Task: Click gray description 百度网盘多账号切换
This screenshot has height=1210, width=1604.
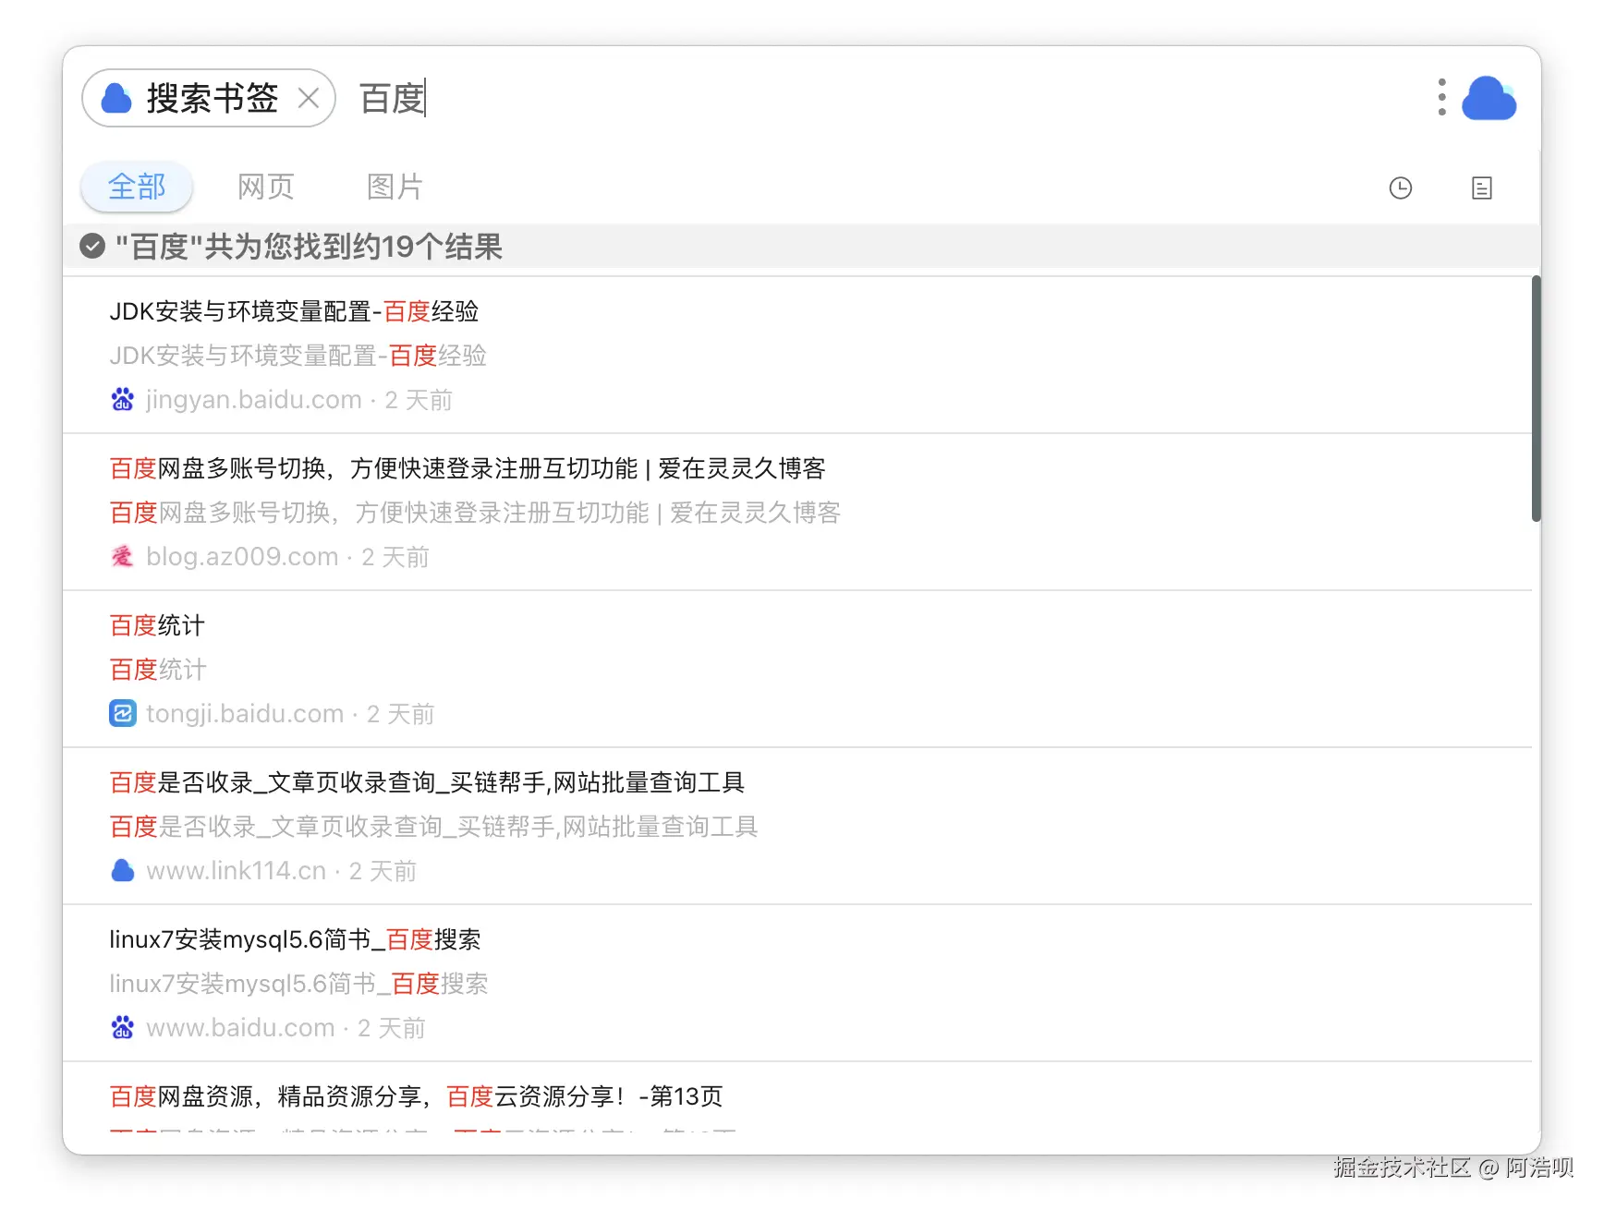Action: (475, 513)
